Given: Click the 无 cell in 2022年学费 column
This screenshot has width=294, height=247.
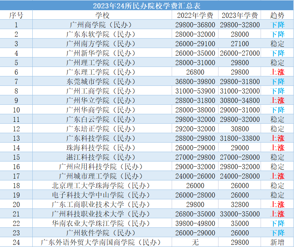Looking at the screenshot, I should (x=195, y=242).
